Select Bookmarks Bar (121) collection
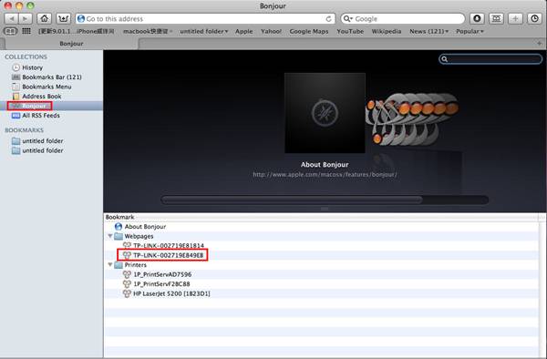 pyautogui.click(x=52, y=77)
